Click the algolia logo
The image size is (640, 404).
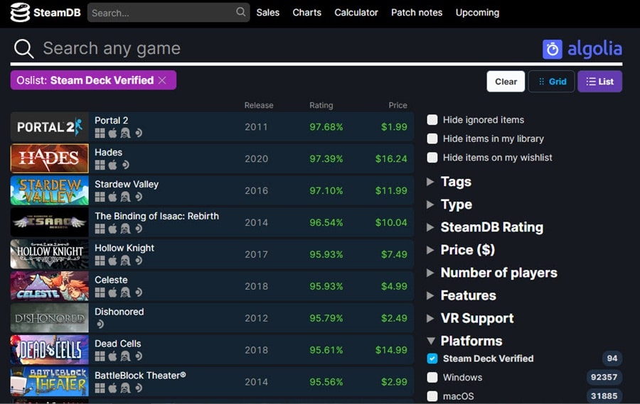(582, 49)
